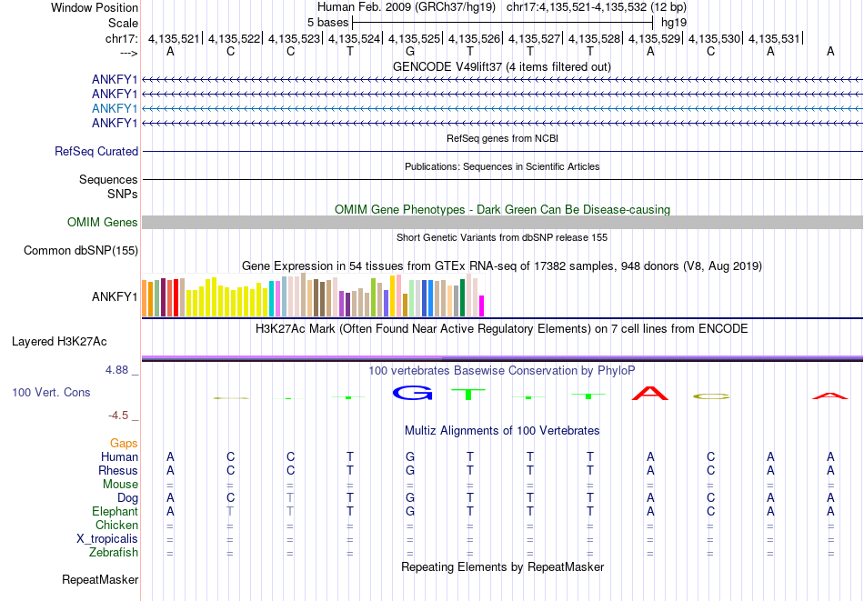Image resolution: width=864 pixels, height=601 pixels.
Task: Click the Layered H3K27Ac track label
Action: point(59,342)
